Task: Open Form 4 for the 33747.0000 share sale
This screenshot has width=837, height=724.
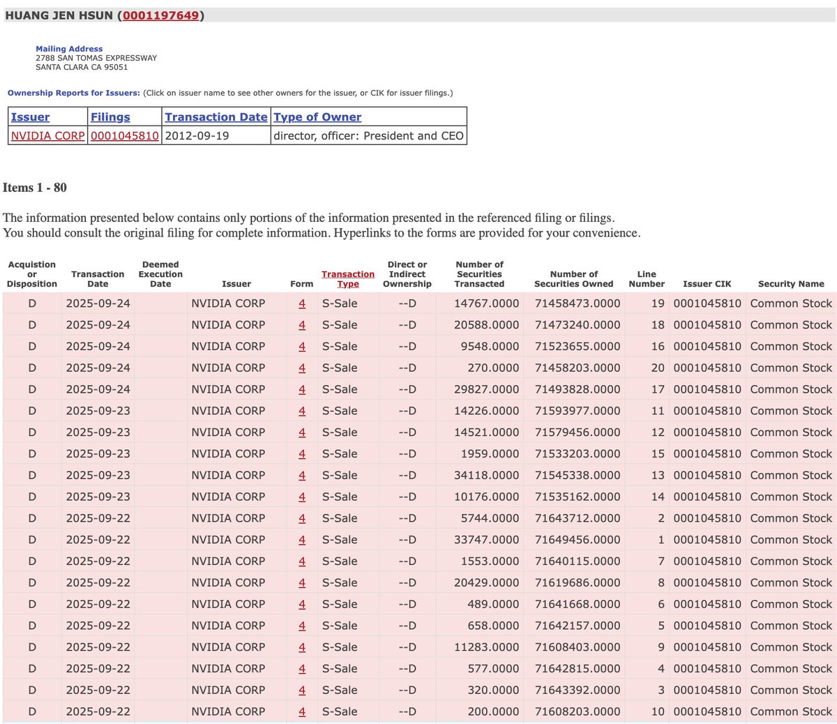Action: (302, 540)
